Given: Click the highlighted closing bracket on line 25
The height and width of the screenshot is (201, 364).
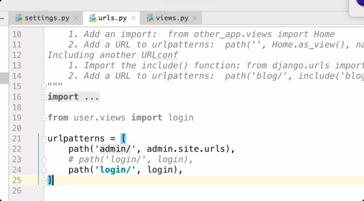Looking at the screenshot, I should (x=50, y=180).
